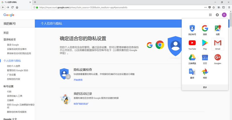Show site information icon in address bar
Viewport: 232px width, 120px height.
pos(34,7)
